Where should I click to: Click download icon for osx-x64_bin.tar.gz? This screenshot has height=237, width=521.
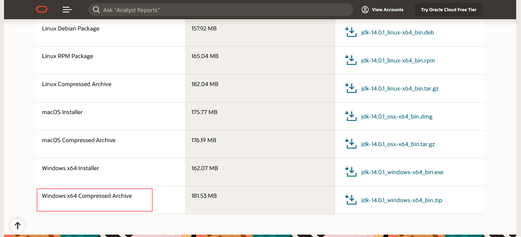click(351, 144)
